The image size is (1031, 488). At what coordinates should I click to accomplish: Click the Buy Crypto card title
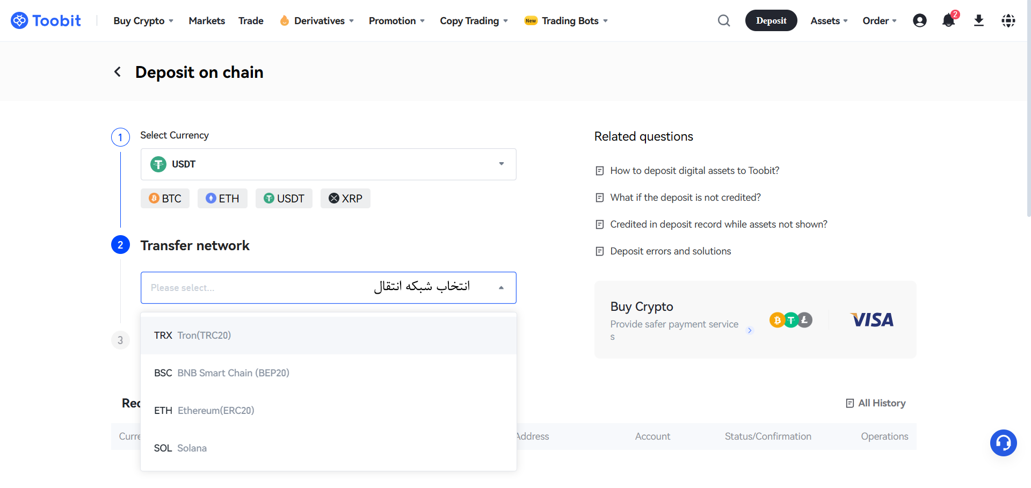(x=642, y=307)
